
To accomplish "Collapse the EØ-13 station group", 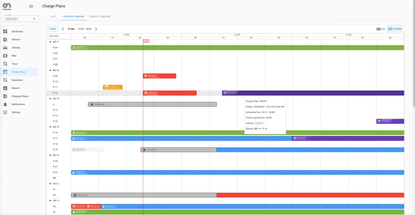I will click(50, 155).
